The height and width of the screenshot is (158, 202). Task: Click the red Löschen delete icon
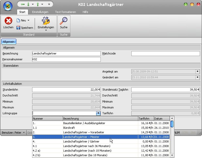coord(8,21)
